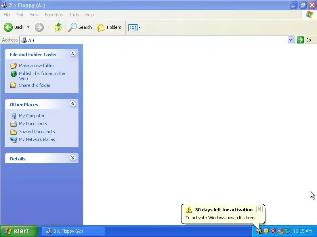Expand the Address bar dropdown list
317x237 pixels.
point(290,40)
